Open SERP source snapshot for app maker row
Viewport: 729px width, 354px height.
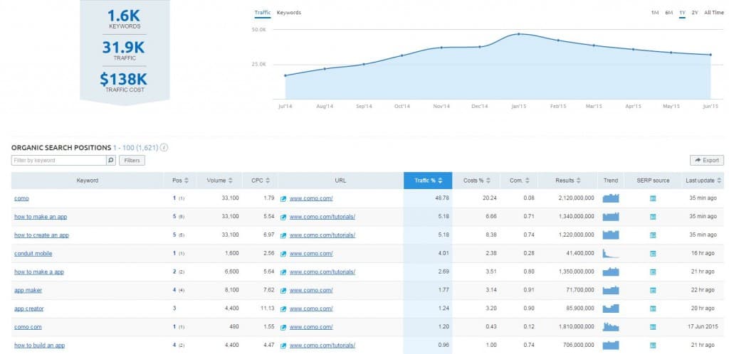pyautogui.click(x=652, y=290)
